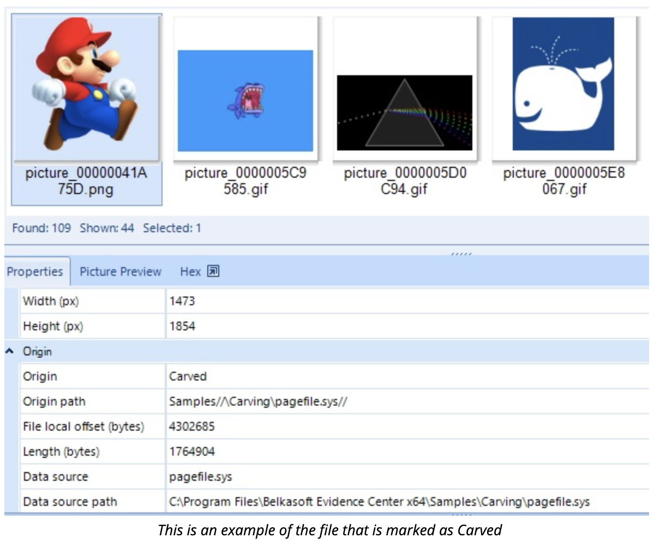Select the prism GIF thumbnail
Screen dimensions: 660x544
[x=405, y=89]
